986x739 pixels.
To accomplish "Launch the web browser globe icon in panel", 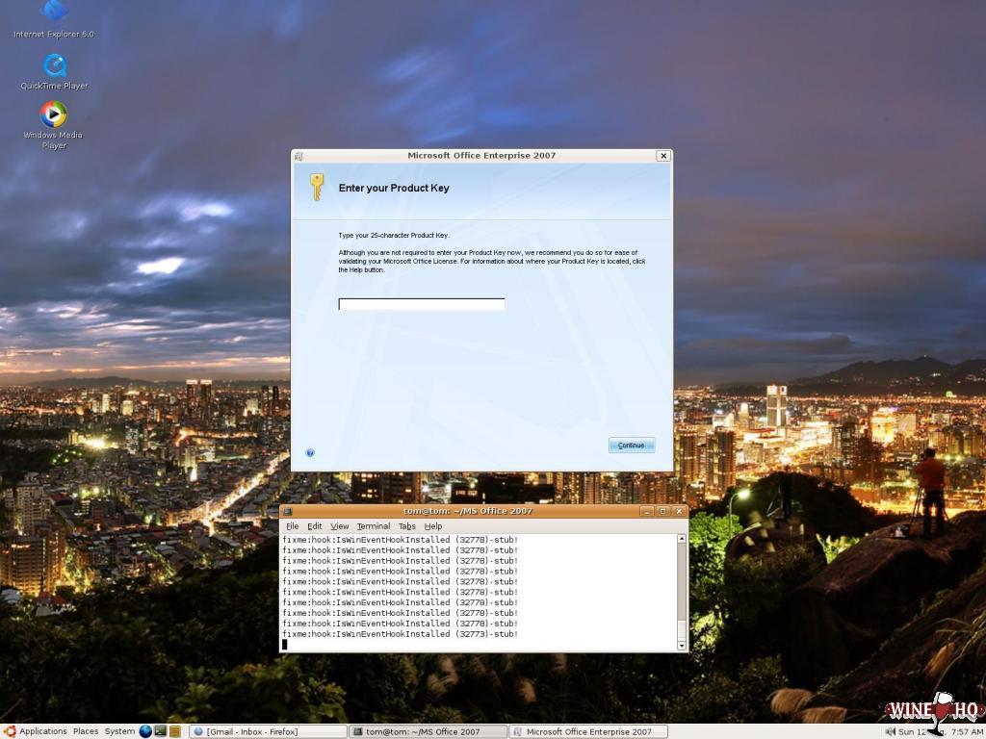I will [146, 731].
